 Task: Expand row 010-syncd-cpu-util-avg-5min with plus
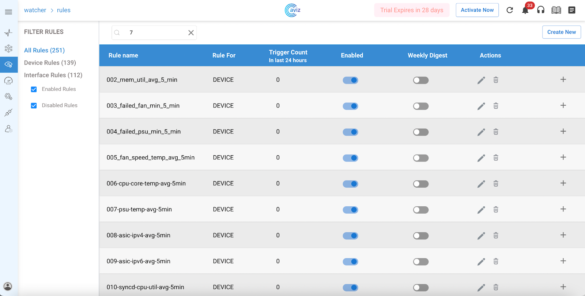[563, 287]
